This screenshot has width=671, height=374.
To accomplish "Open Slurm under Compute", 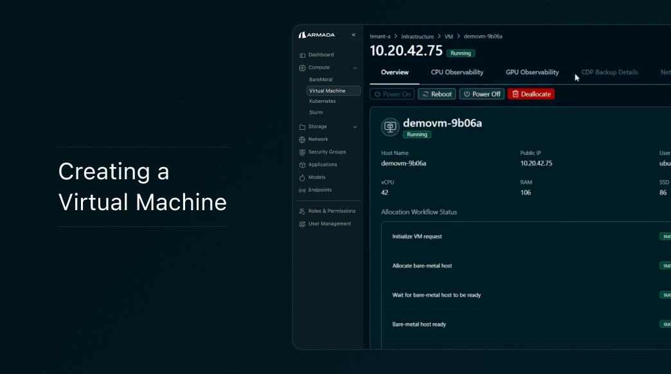I will (x=316, y=112).
